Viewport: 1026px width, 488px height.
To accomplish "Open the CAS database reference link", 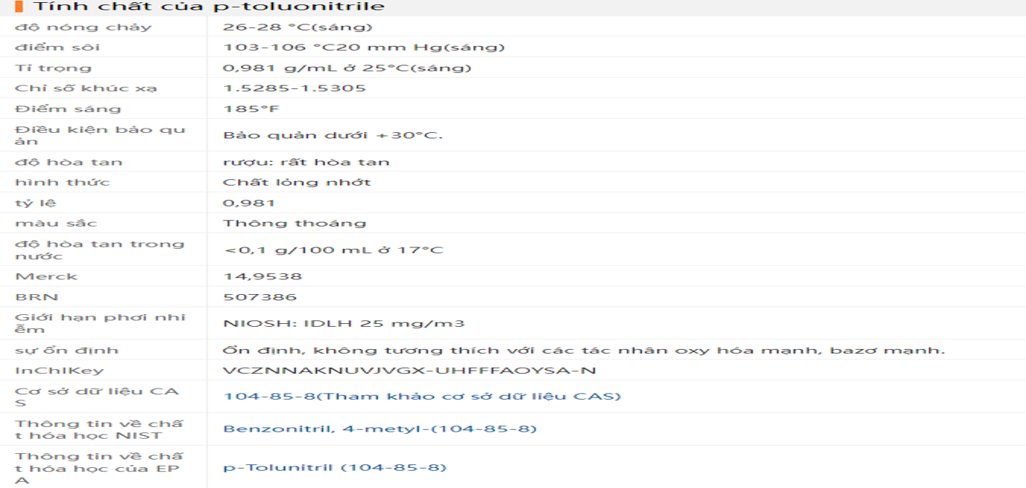I will 422,396.
